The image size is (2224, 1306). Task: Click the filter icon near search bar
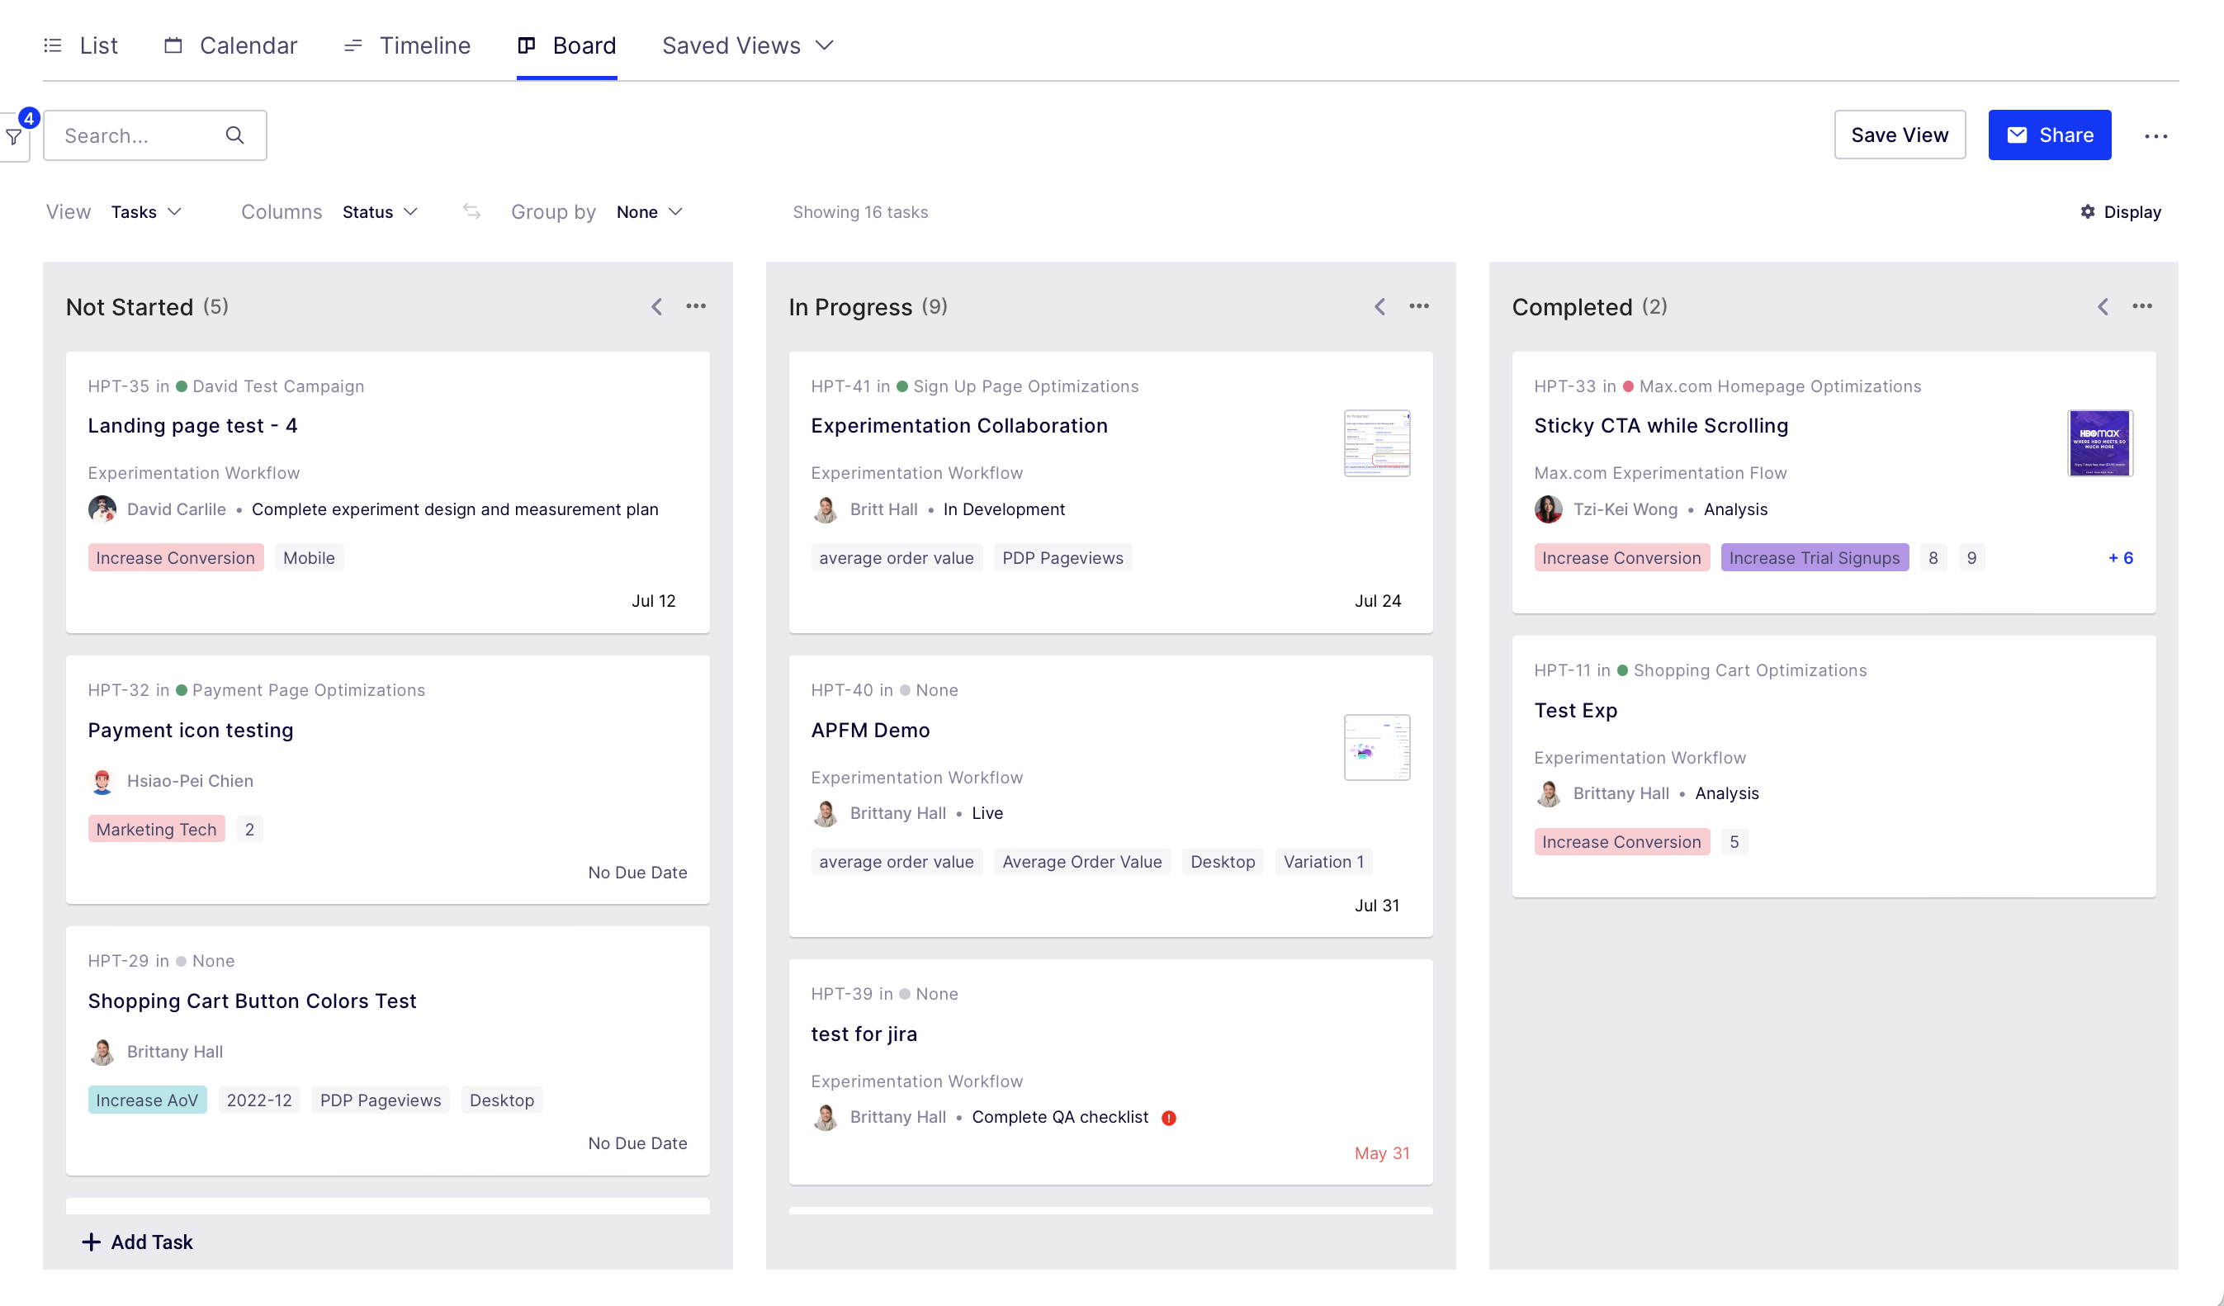tap(14, 135)
